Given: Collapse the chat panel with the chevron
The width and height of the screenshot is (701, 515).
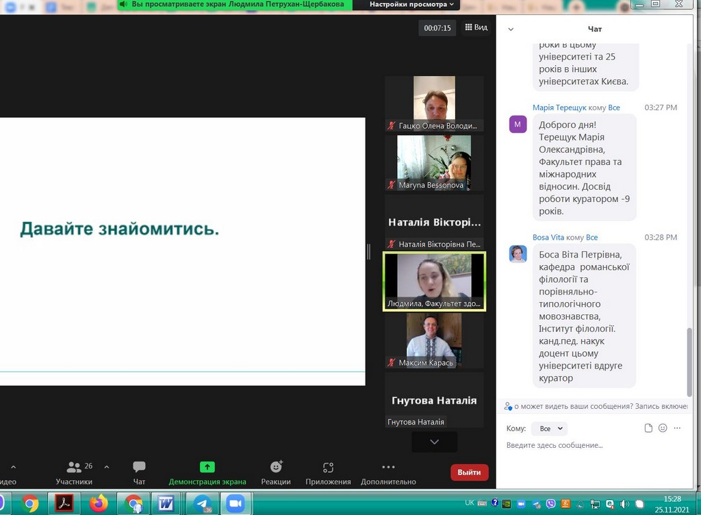Looking at the screenshot, I should pos(511,29).
